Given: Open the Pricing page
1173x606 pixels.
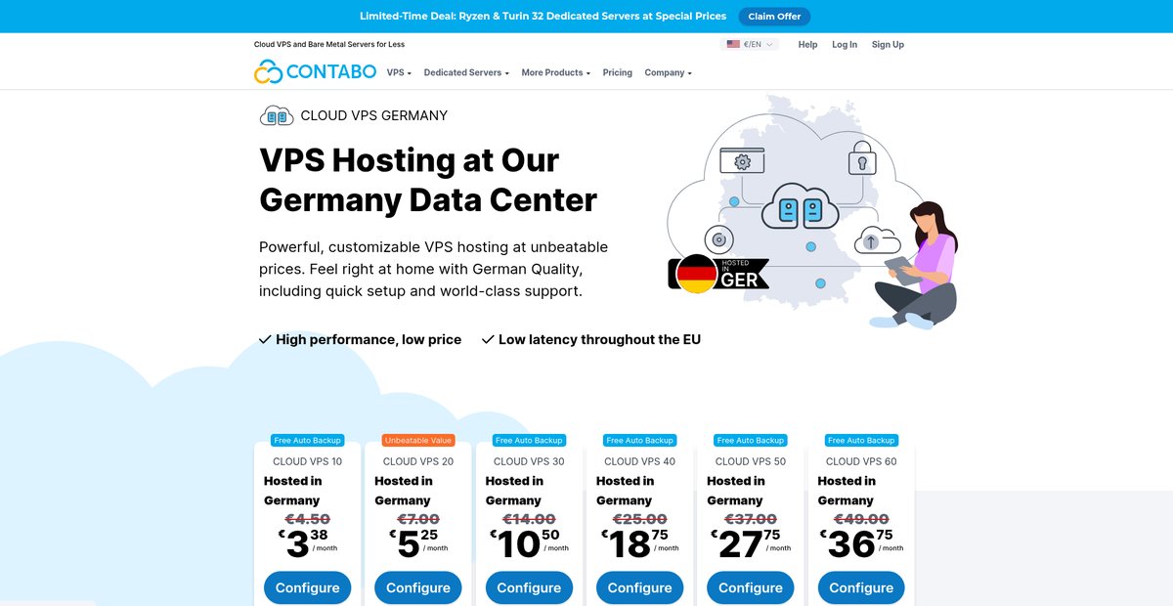Looking at the screenshot, I should pyautogui.click(x=618, y=72).
